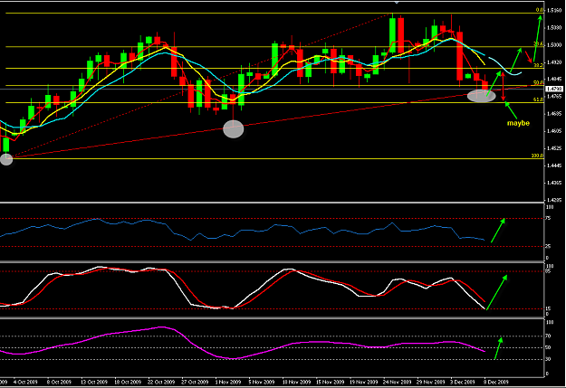Click the 15 Nov 2009 date label
The image size is (566, 388).
(331, 382)
